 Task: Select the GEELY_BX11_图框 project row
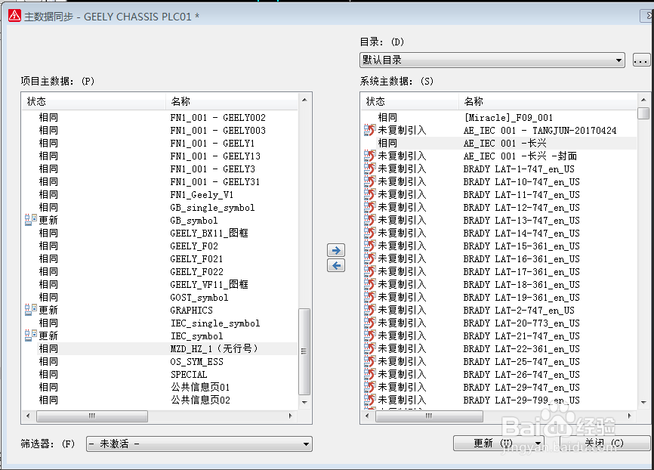[x=160, y=233]
